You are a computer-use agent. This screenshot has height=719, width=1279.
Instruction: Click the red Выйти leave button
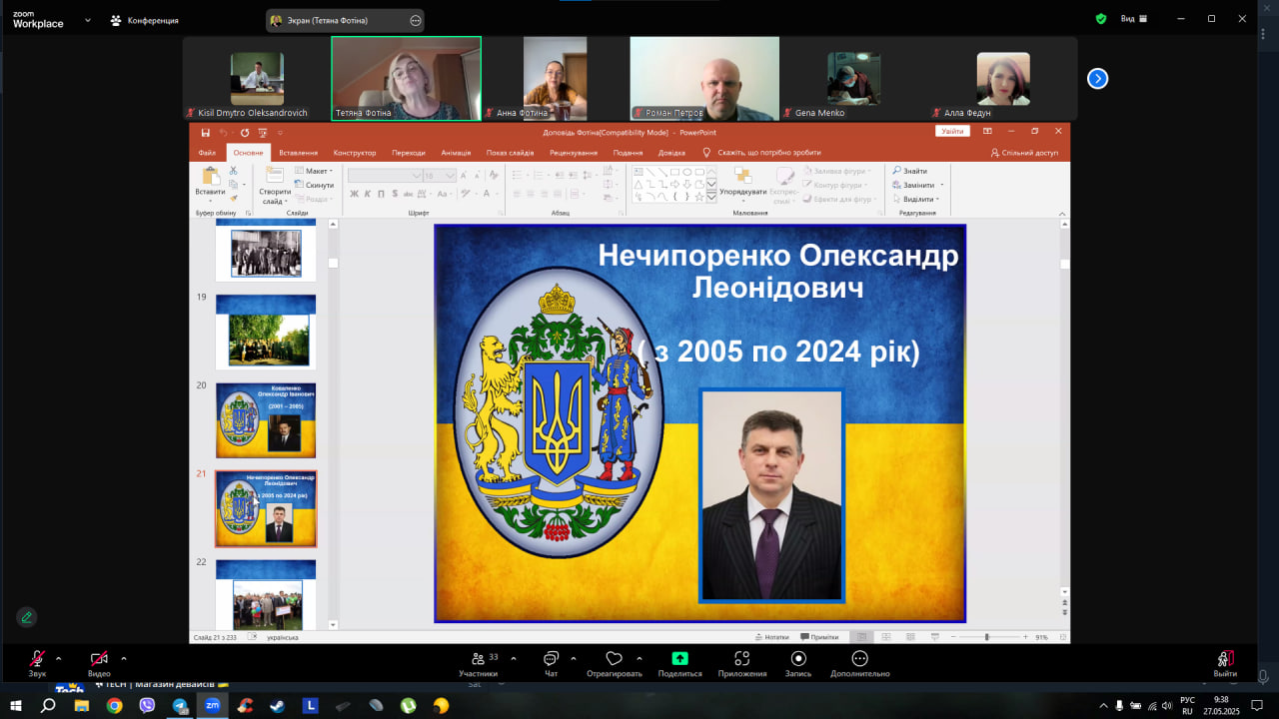(x=1225, y=659)
